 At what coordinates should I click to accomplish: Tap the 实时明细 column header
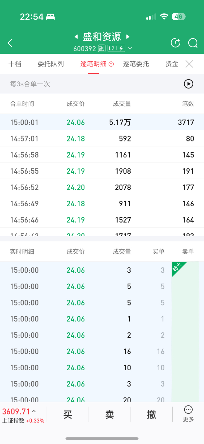tap(22, 252)
